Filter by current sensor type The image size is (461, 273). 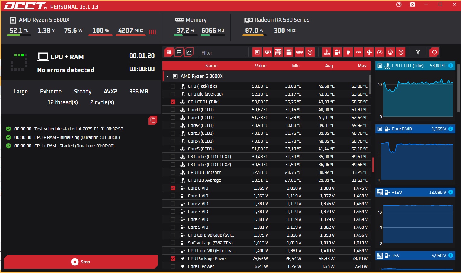(359, 52)
